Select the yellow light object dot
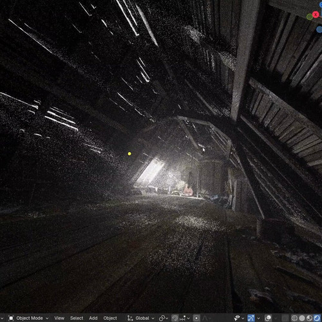 pos(129,154)
